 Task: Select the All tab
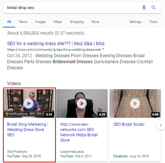pyautogui.click(x=9, y=22)
